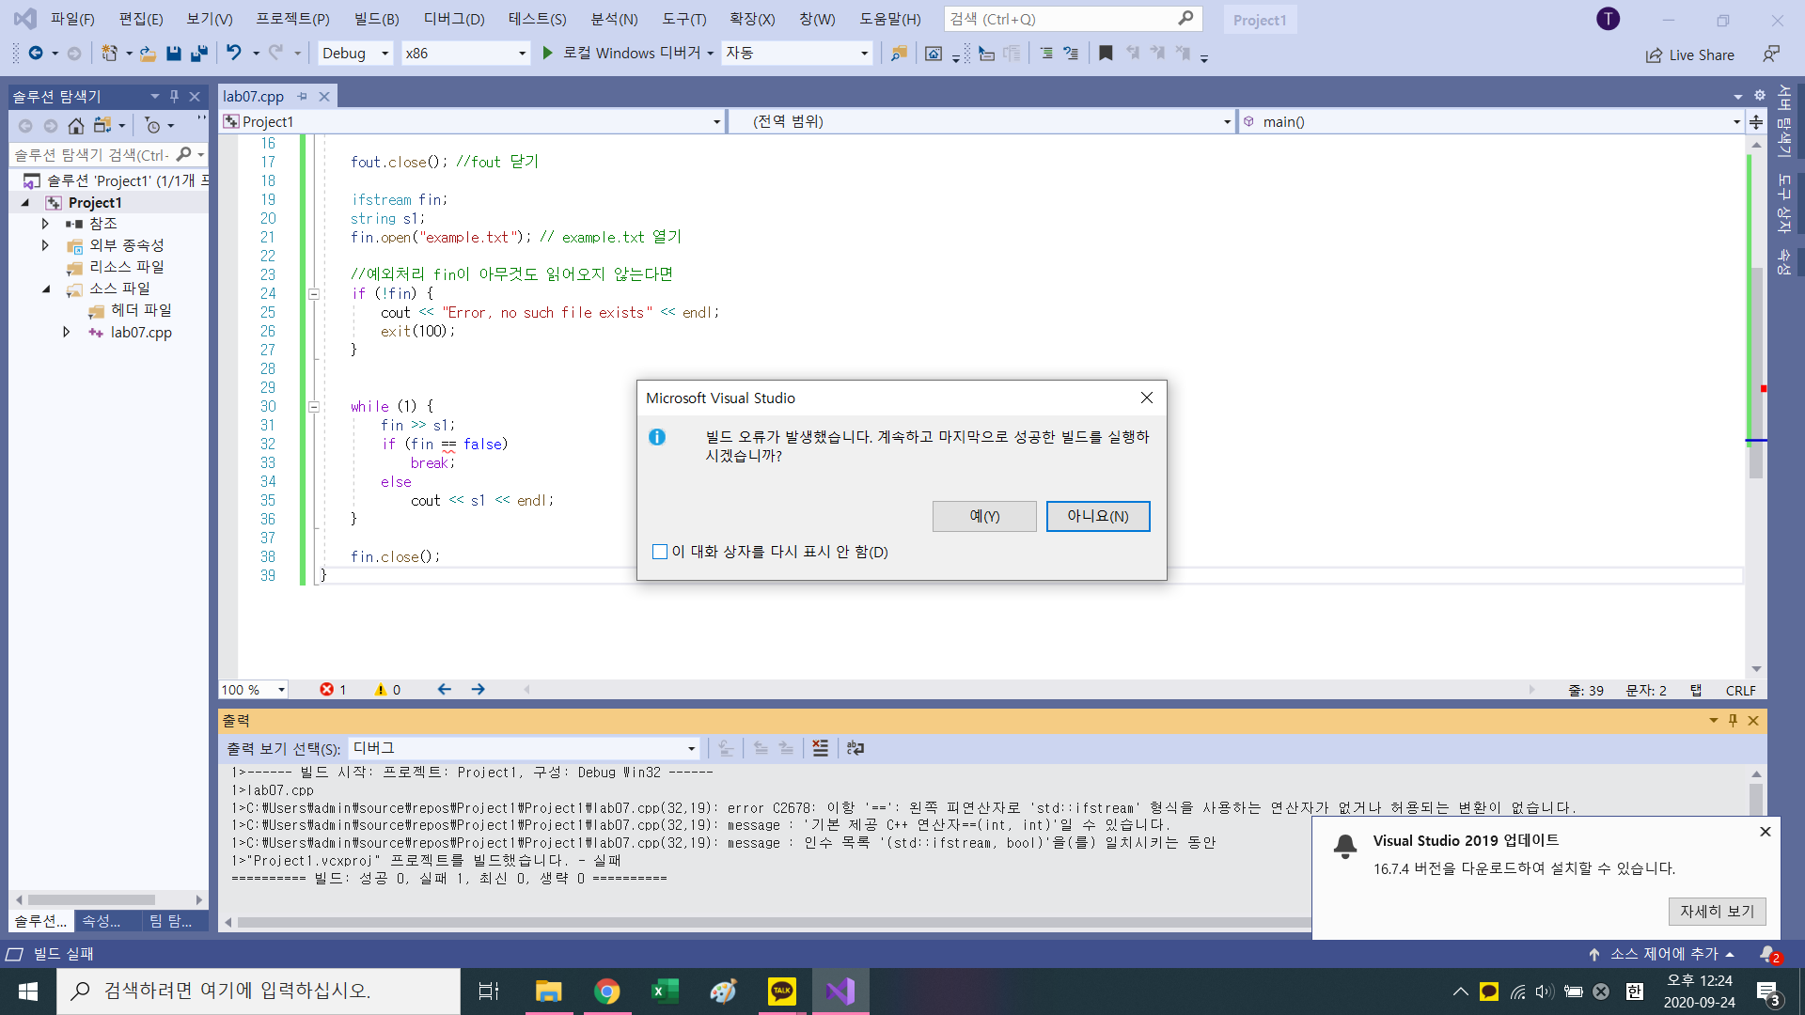Click the pending changes filter clock icon
Image resolution: width=1805 pixels, height=1015 pixels.
[152, 125]
